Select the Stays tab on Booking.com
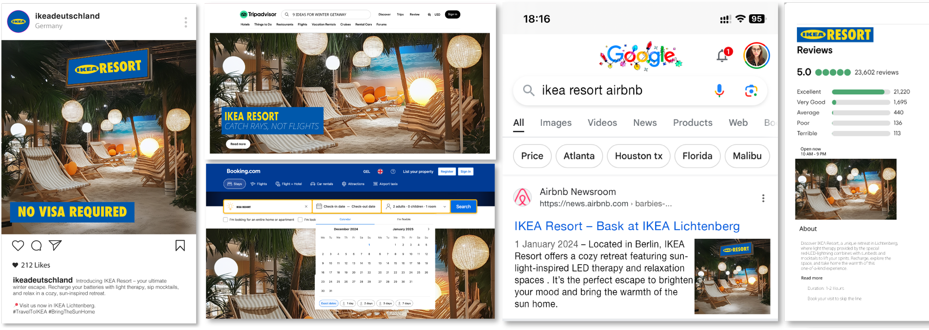 click(235, 184)
